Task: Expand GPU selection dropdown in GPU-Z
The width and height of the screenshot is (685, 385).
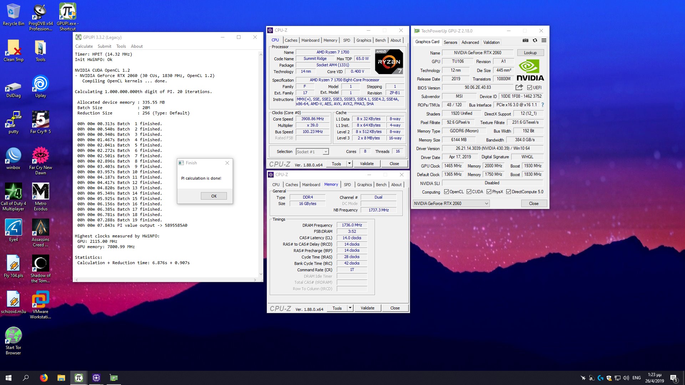Action: point(451,204)
